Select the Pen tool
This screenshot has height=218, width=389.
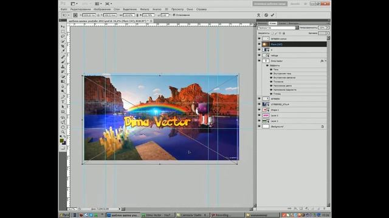(x=63, y=97)
